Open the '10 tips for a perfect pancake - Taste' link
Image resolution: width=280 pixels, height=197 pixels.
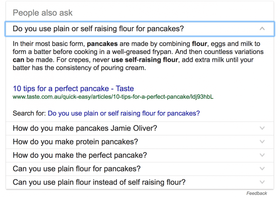73,88
